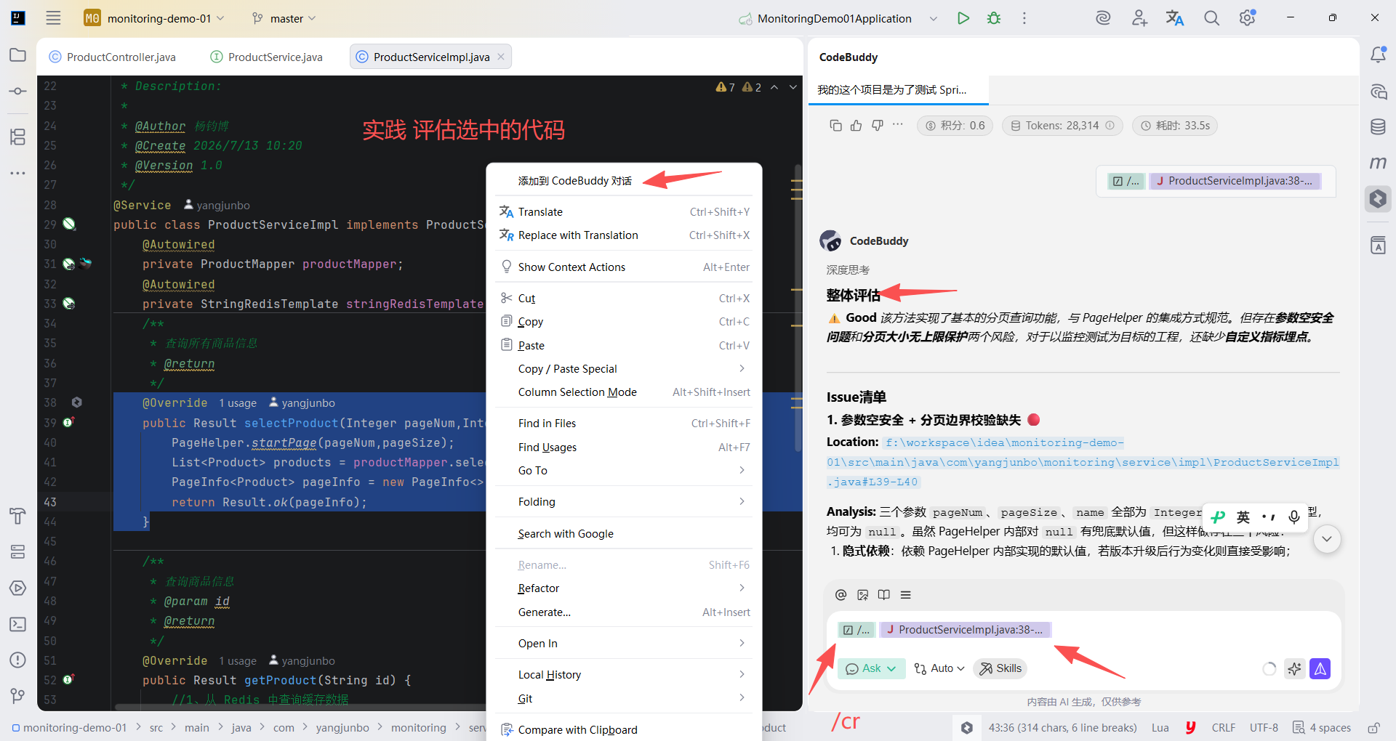Toggle the read-only lock icon in status bar
Image resolution: width=1396 pixels, height=741 pixels.
[1373, 728]
